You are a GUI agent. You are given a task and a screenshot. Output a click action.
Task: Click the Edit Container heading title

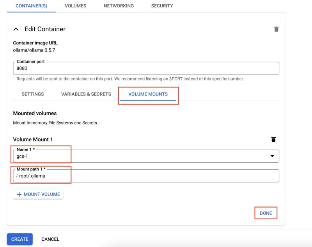(x=45, y=29)
